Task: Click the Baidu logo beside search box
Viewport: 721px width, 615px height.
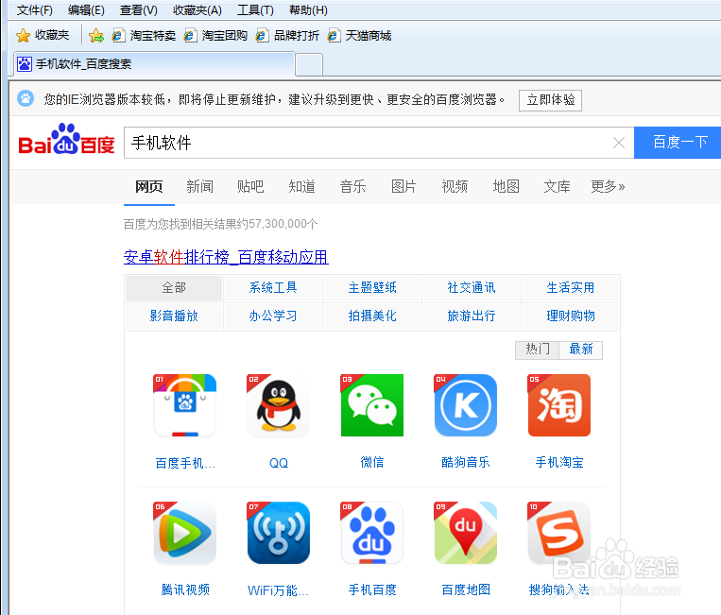Action: pyautogui.click(x=66, y=140)
